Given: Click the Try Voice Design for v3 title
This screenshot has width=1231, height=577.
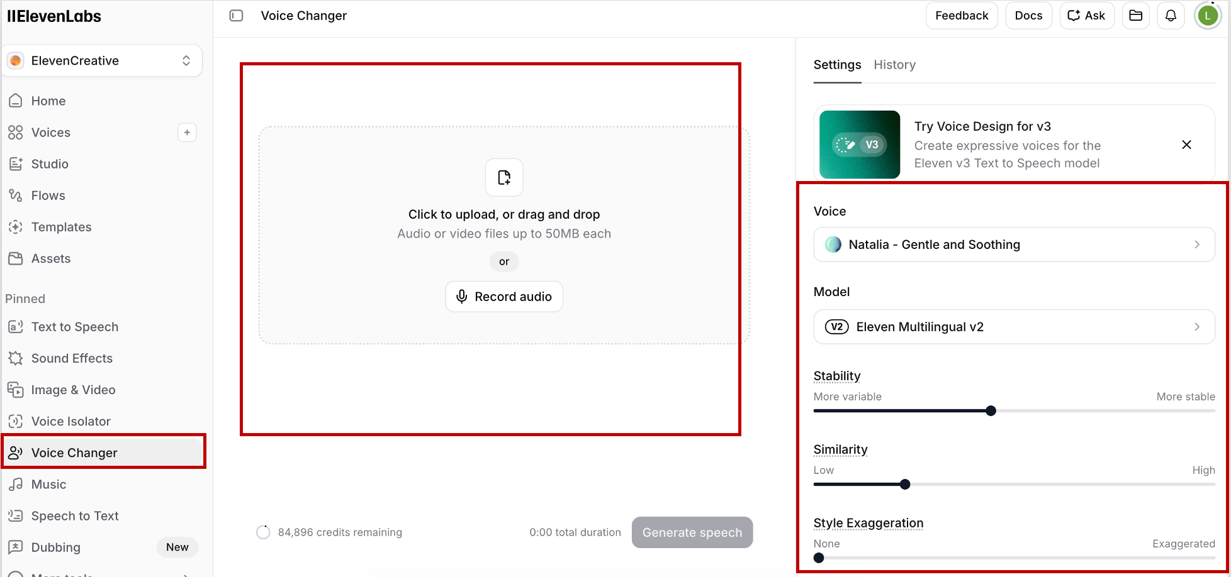Looking at the screenshot, I should (982, 126).
